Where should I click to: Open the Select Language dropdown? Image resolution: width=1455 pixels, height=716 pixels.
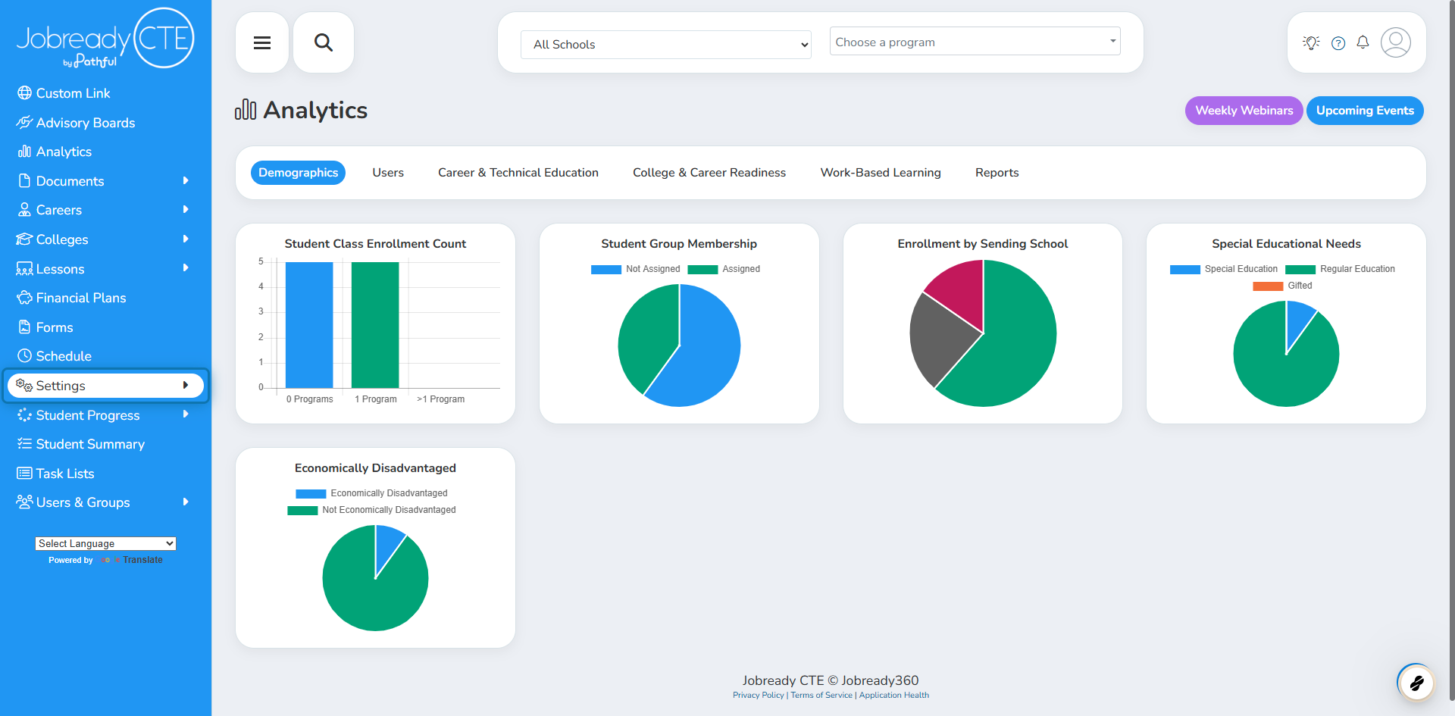[105, 543]
